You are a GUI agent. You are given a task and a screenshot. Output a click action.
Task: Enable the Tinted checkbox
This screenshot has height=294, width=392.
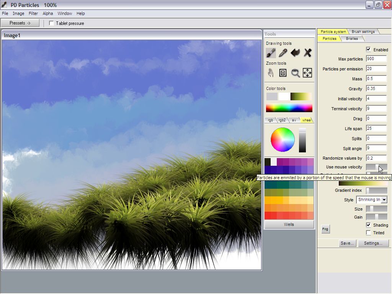(368, 233)
